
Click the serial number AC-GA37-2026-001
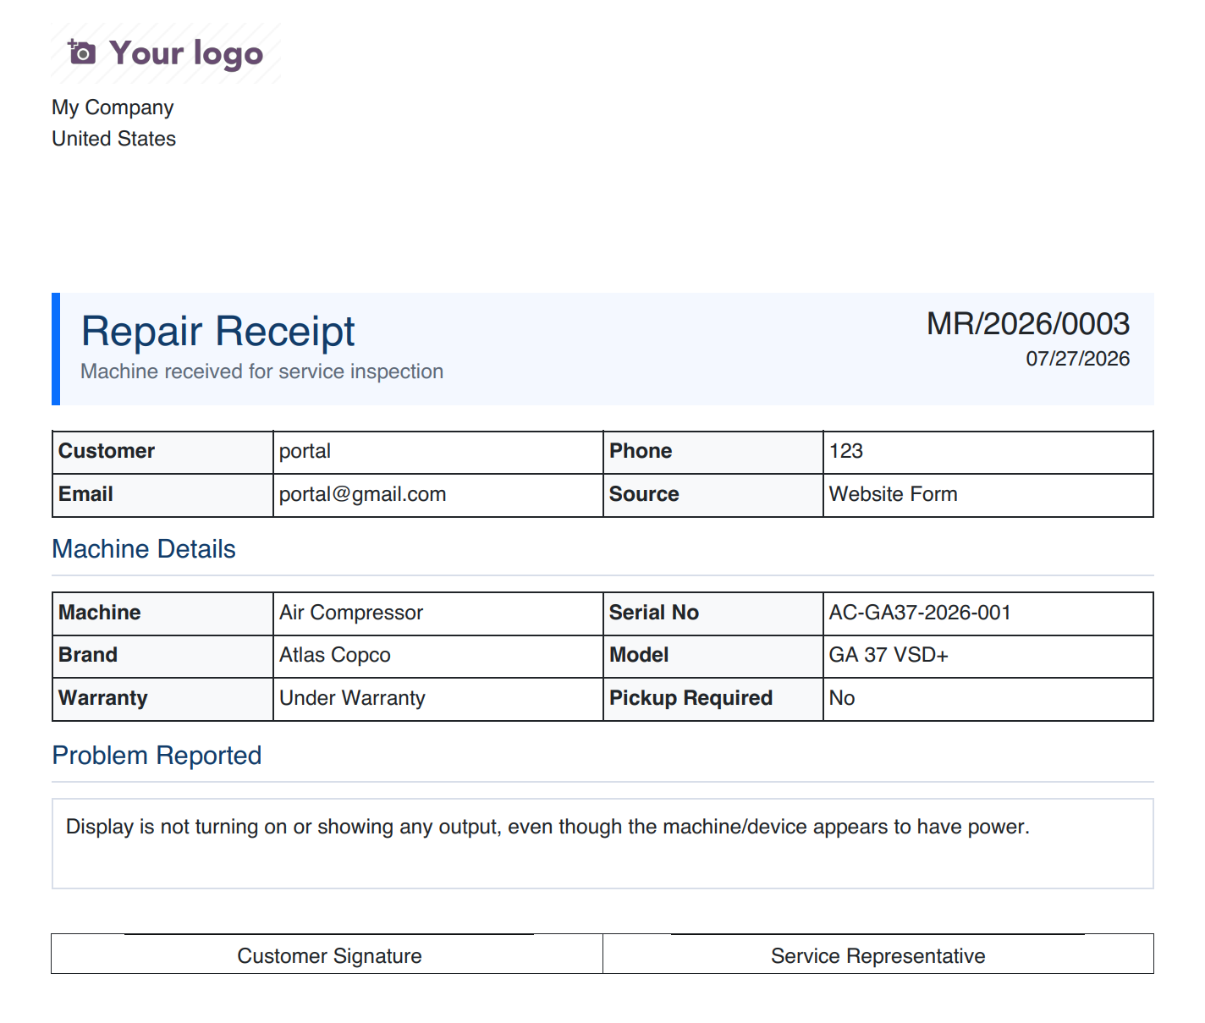pyautogui.click(x=920, y=613)
